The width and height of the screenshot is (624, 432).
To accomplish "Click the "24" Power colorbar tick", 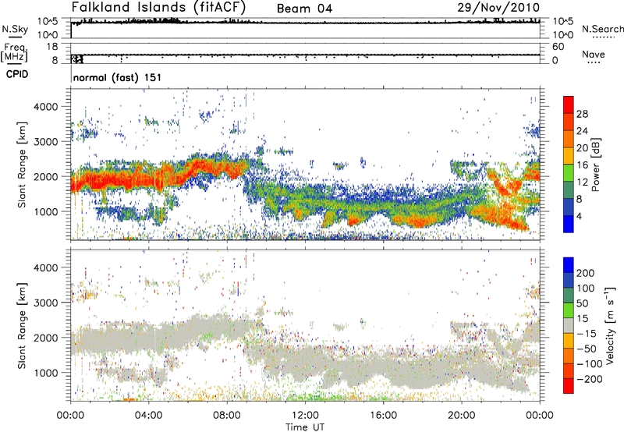I will click(582, 131).
